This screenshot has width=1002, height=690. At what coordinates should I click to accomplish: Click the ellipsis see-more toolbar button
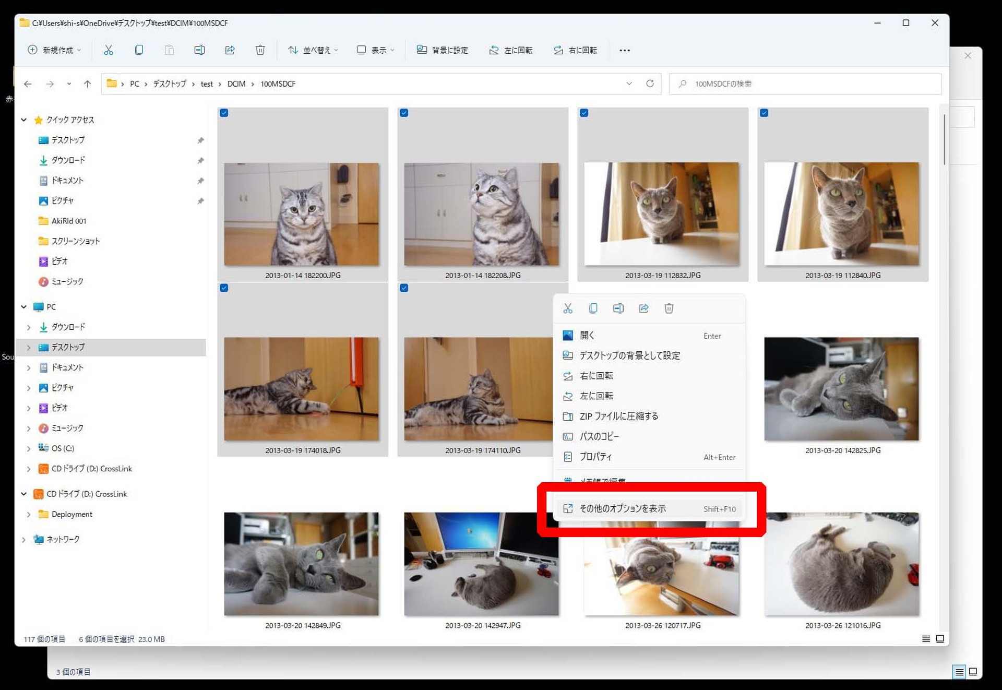(624, 50)
